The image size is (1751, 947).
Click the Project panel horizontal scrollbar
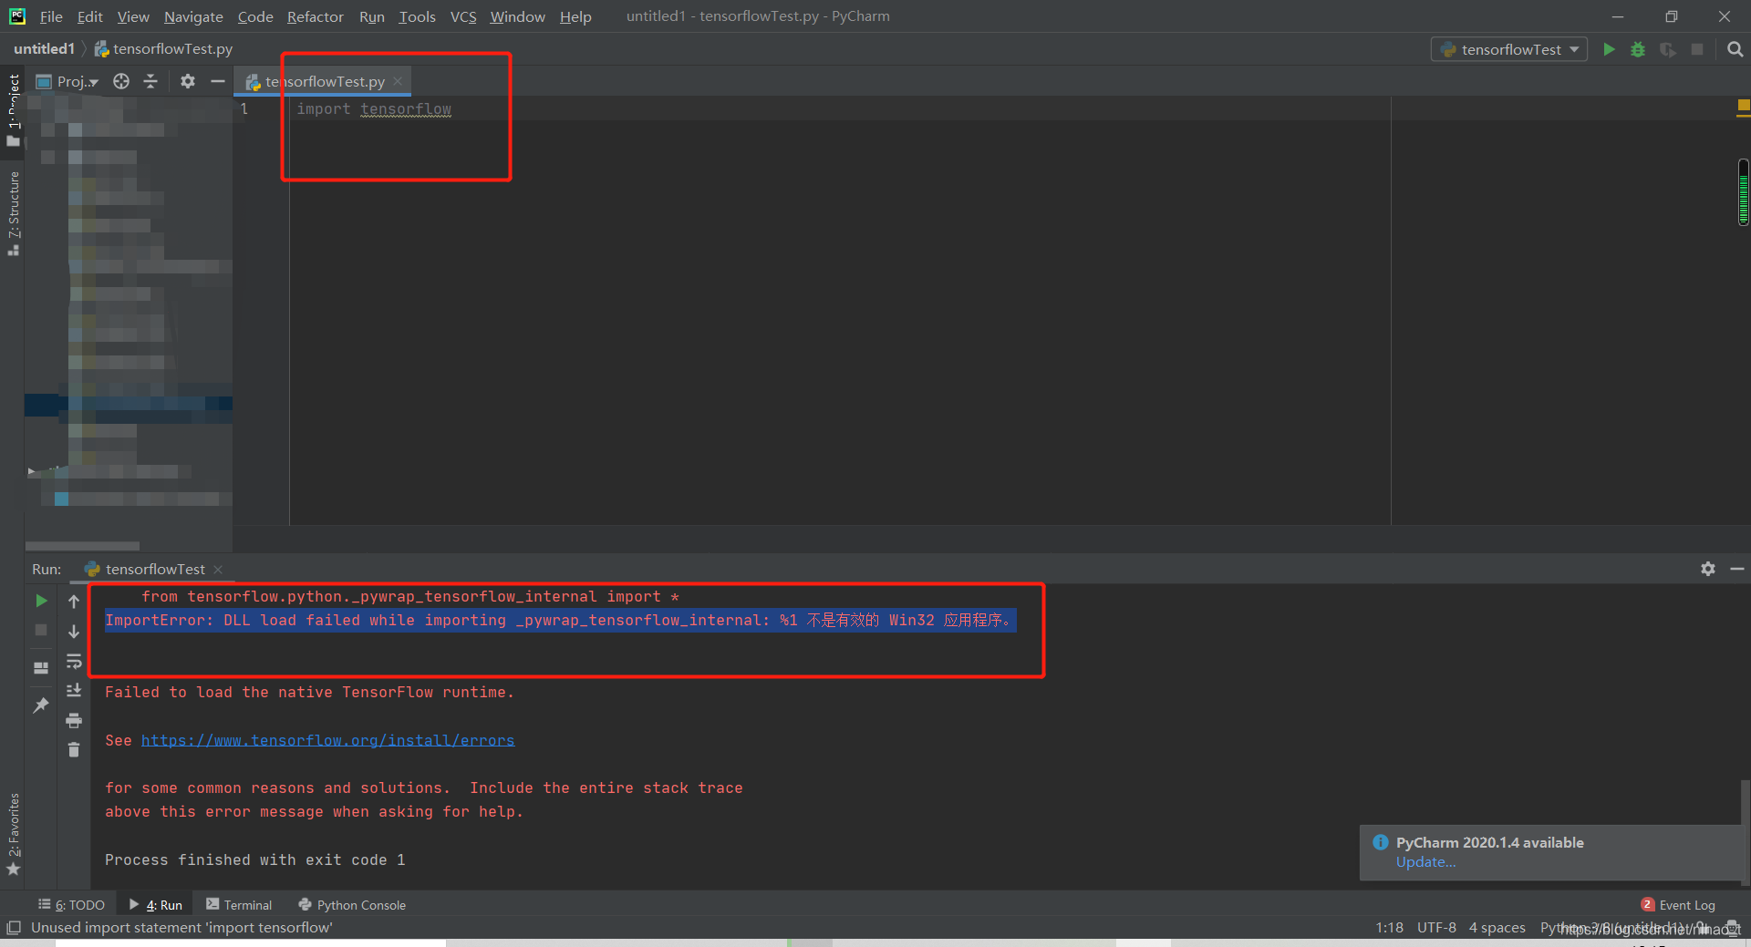[x=82, y=546]
